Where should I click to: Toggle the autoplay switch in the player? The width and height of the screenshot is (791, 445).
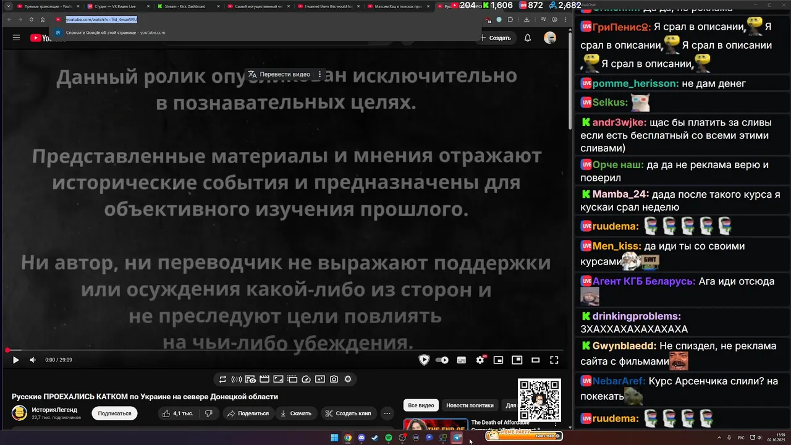point(442,360)
